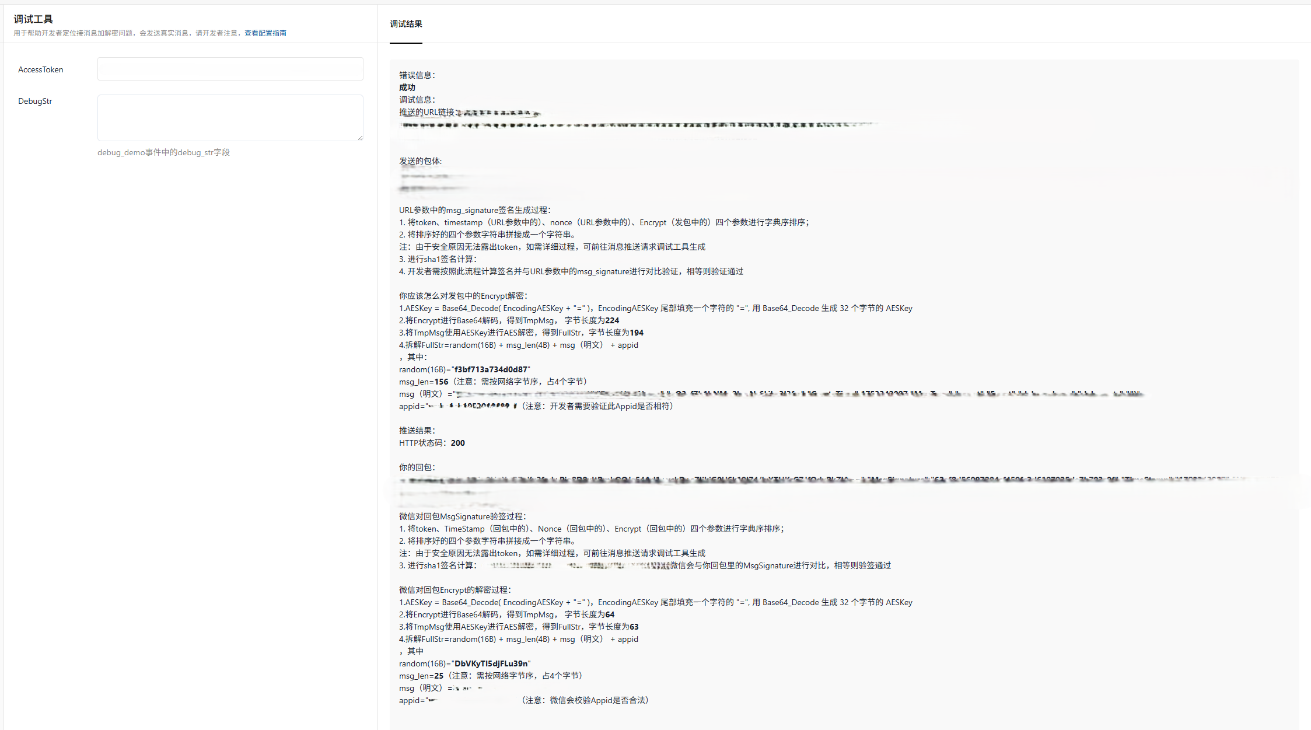Click the msg_len=156 line
Image resolution: width=1311 pixels, height=730 pixels.
[x=424, y=382]
